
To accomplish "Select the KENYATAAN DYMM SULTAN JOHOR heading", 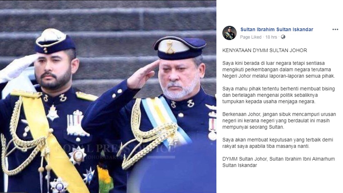I will click(265, 50).
